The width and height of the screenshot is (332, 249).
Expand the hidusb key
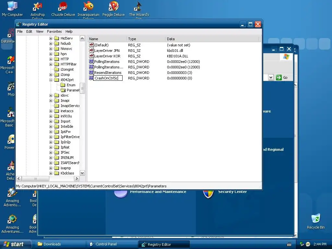tap(51, 43)
